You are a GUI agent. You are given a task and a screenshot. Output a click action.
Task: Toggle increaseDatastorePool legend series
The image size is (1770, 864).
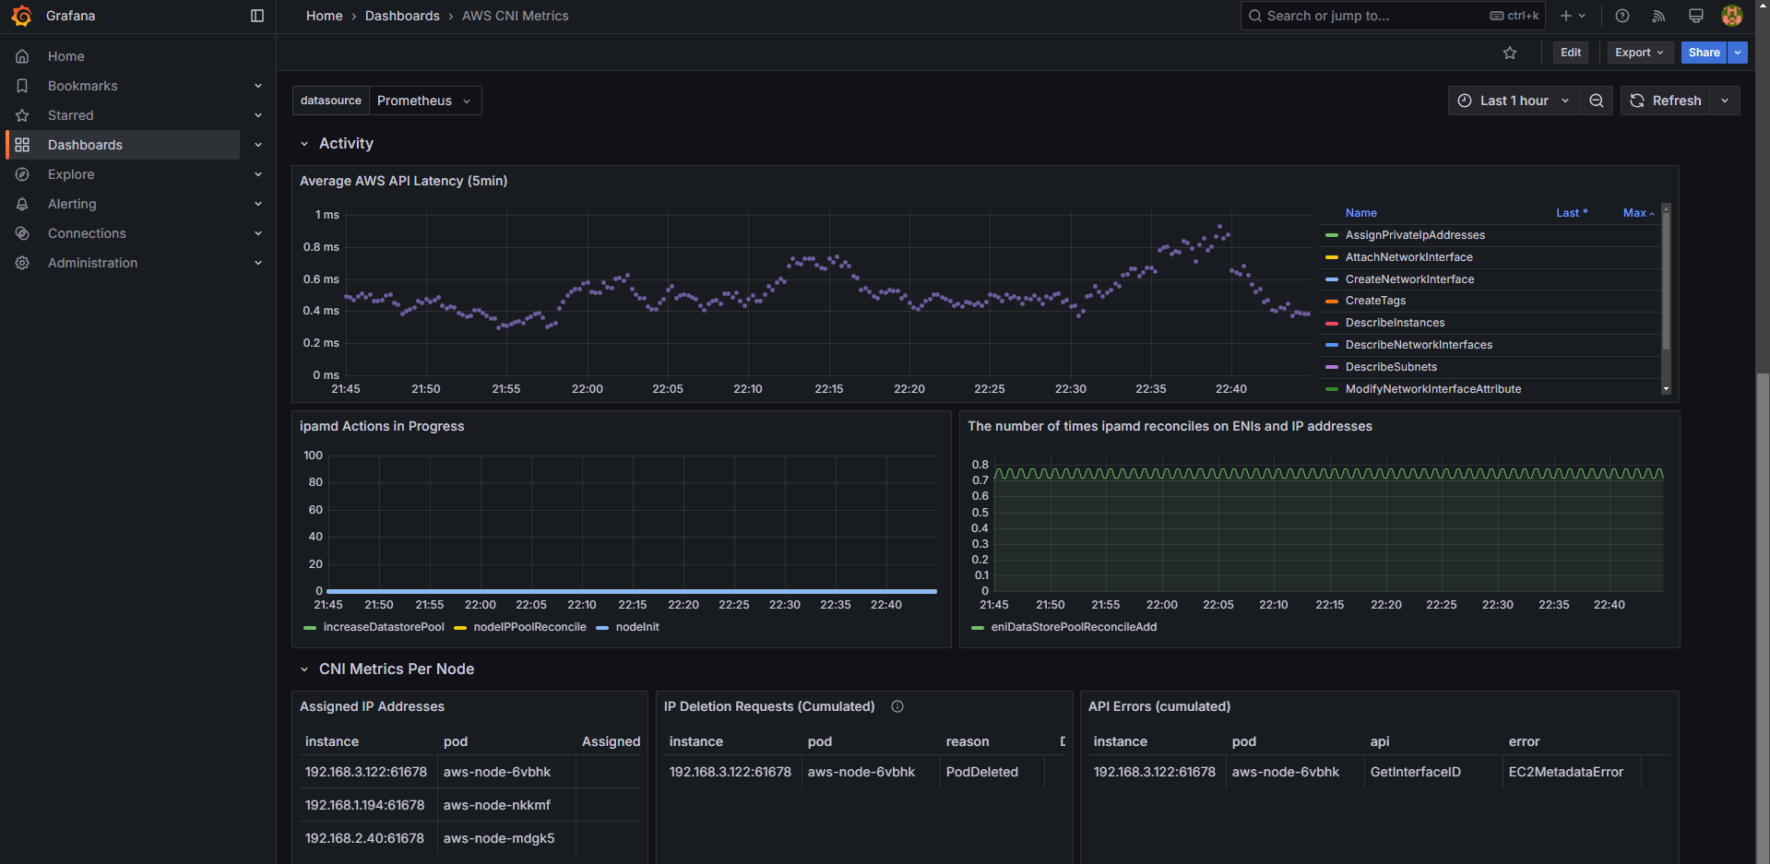click(384, 627)
